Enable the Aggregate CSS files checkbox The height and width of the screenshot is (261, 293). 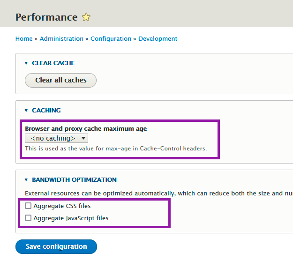click(x=29, y=206)
